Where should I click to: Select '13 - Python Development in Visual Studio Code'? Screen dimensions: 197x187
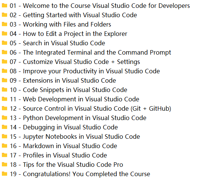78,118
